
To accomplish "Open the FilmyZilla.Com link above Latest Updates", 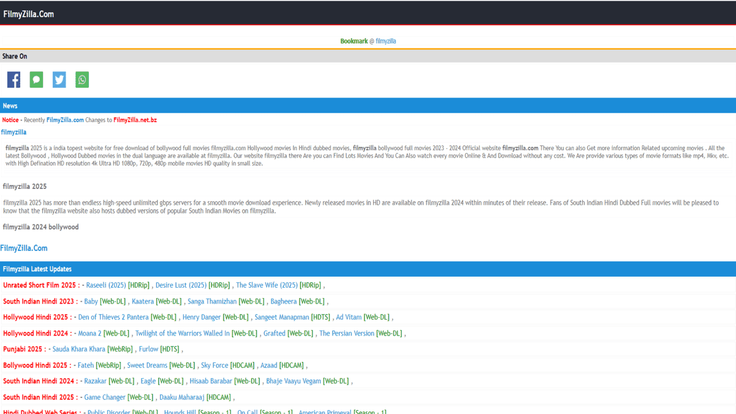I will (24, 248).
